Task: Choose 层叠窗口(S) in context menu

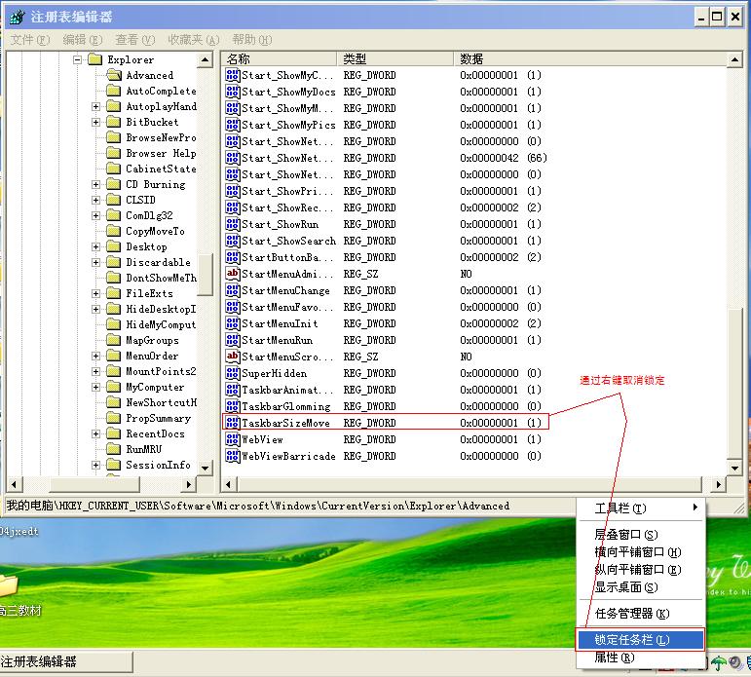Action: [640, 534]
